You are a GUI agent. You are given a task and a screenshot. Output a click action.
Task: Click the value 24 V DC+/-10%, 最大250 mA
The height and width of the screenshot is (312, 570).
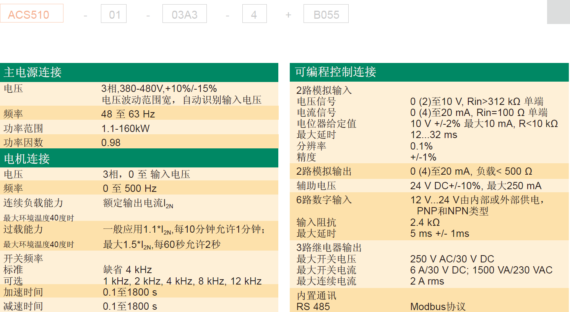[476, 186]
